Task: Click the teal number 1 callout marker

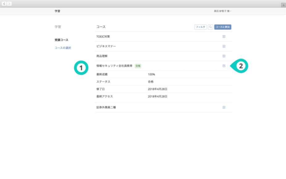Action: tap(81, 67)
